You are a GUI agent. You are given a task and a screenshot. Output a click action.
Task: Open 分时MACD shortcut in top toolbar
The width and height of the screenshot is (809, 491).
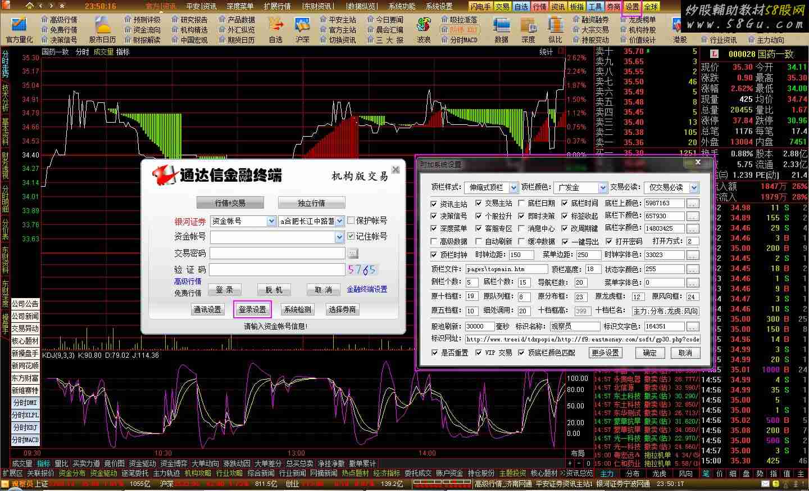tap(460, 40)
